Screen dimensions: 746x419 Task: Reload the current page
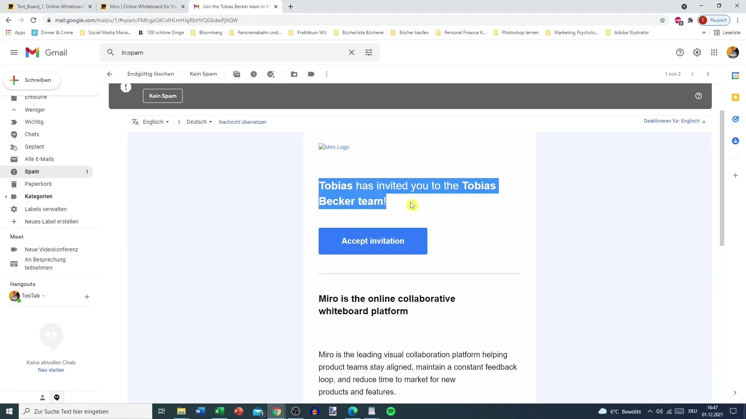pyautogui.click(x=33, y=20)
